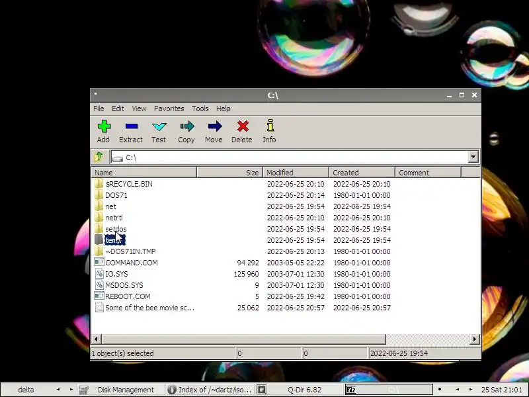Open the File menu
Screen dimensions: 529x397
(99, 109)
